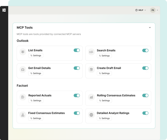
Task: Click the Search Emails title text
Action: (106, 50)
